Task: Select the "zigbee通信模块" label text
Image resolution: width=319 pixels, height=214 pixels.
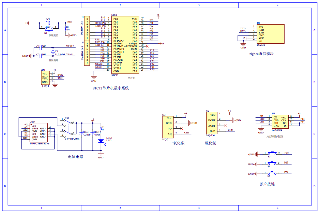Action: click(x=261, y=54)
